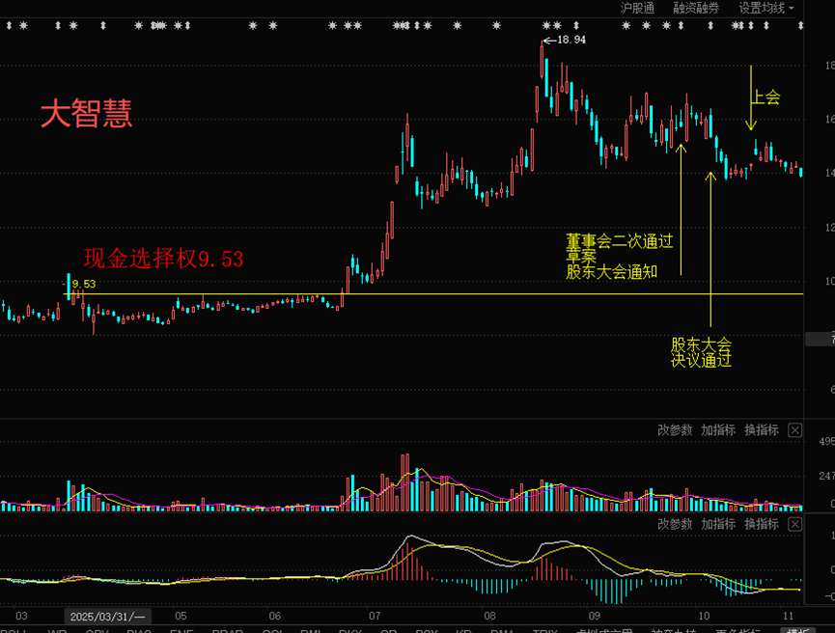Viewport: 835px width, 633px height.
Task: Click 换指标 in the volume panel
Action: coord(762,430)
